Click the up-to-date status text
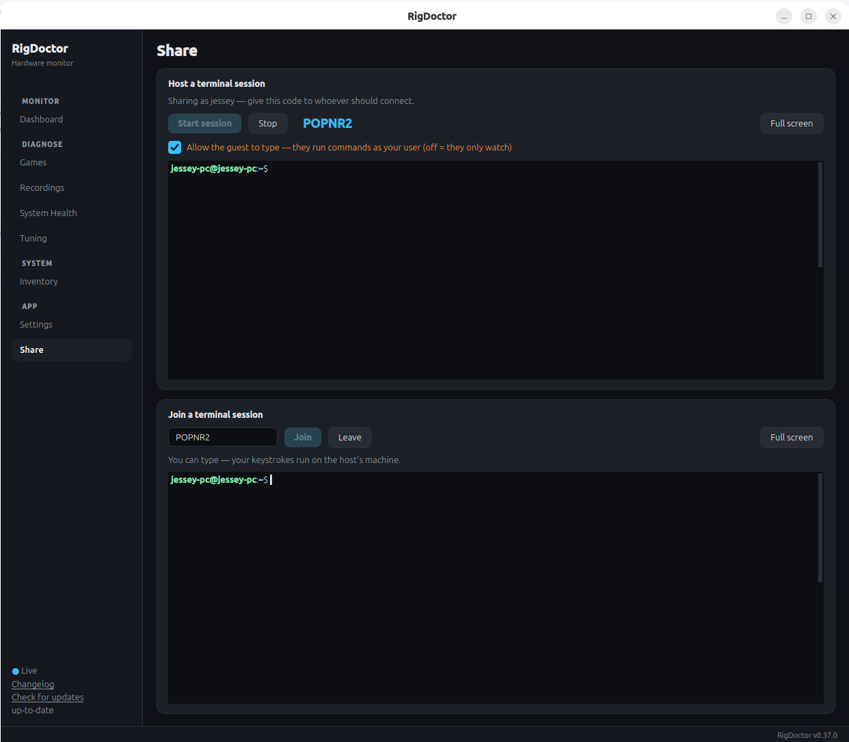Viewport: 849px width, 742px height. point(32,710)
